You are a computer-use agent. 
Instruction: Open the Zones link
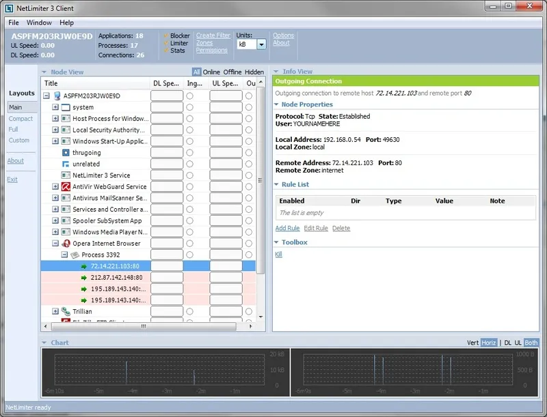pos(204,43)
